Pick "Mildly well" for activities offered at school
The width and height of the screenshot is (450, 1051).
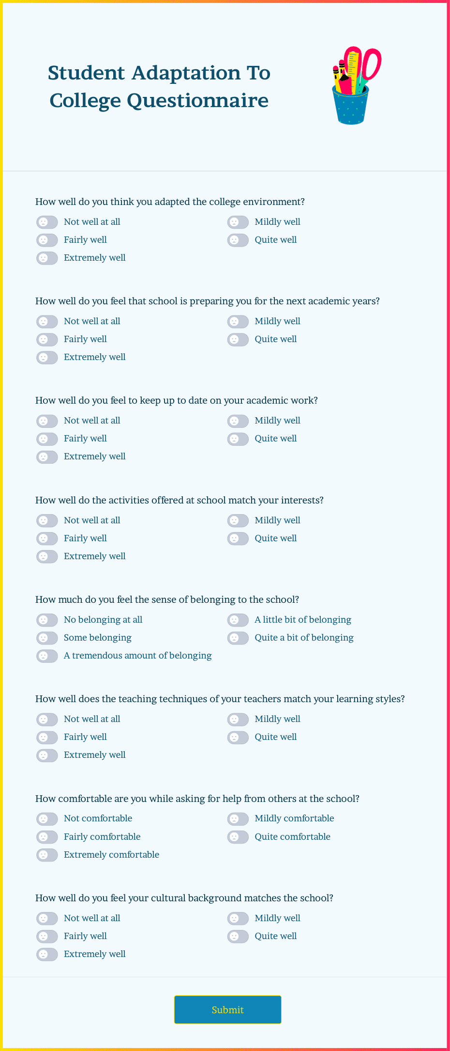click(x=238, y=520)
